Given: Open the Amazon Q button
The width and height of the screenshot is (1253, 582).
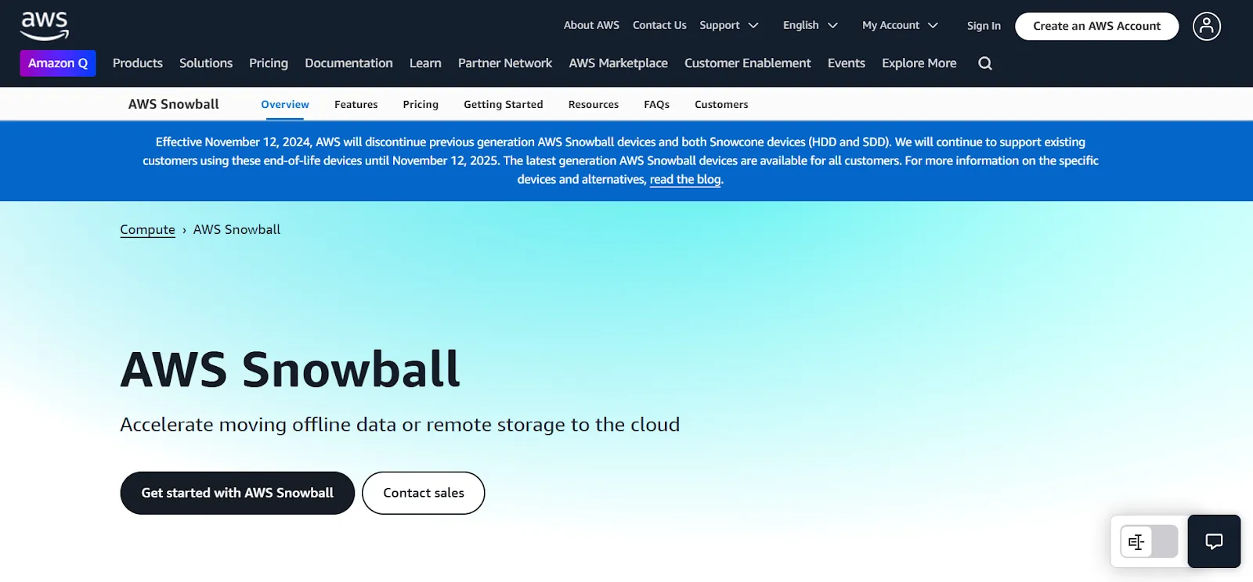Looking at the screenshot, I should 58,63.
